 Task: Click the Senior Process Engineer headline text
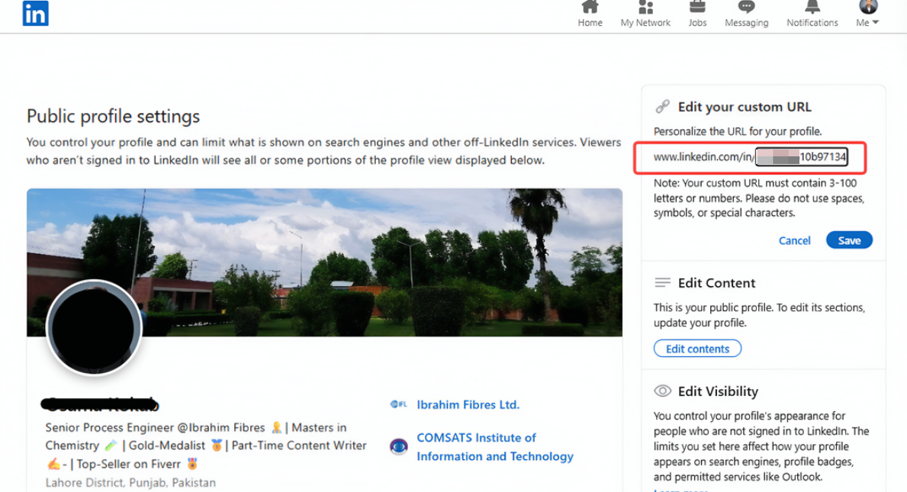pos(206,445)
